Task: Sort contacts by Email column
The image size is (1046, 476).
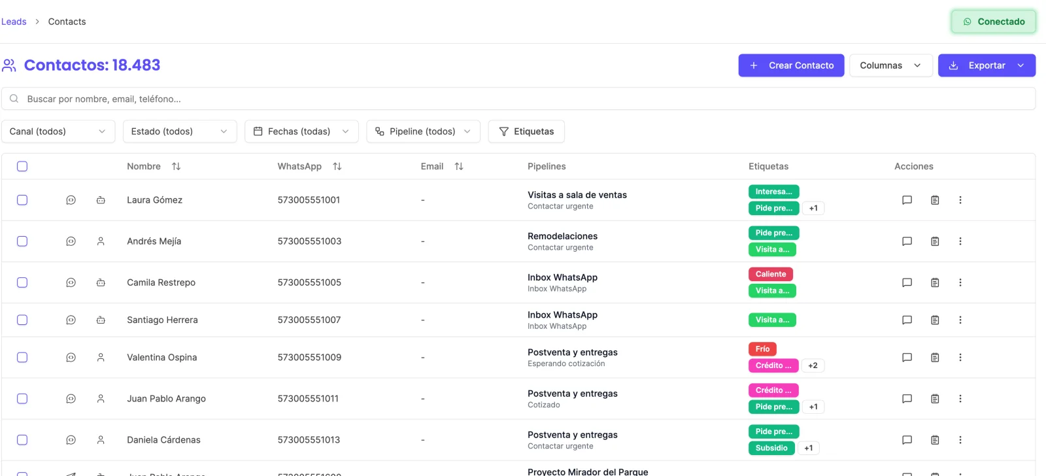Action: 459,167
